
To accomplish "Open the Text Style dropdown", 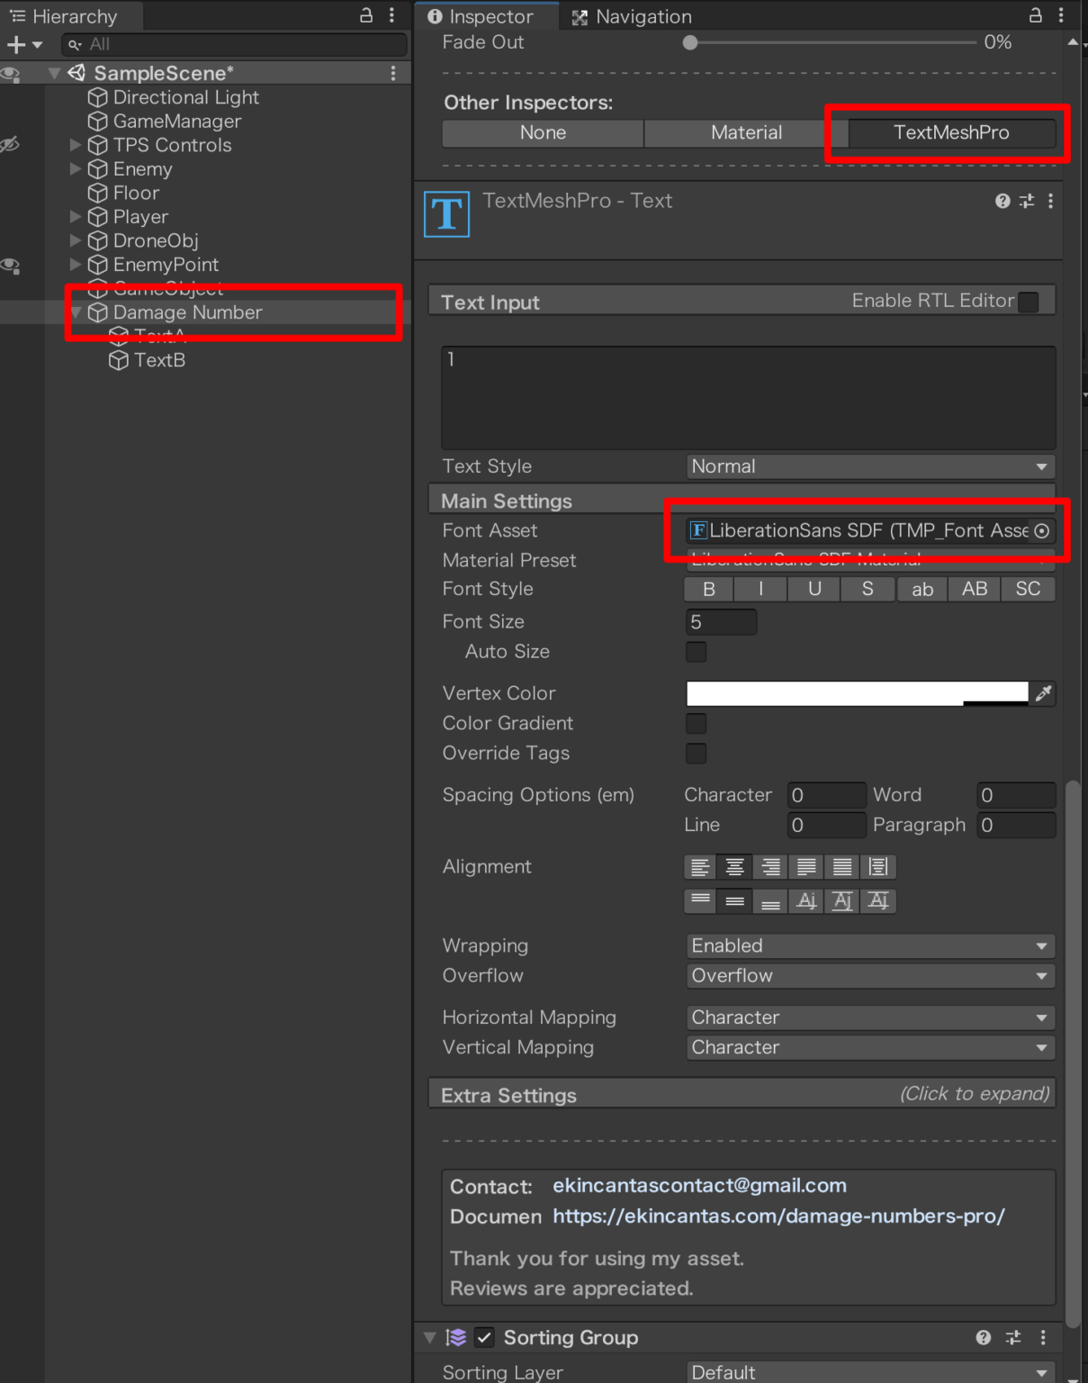I will pos(869,466).
